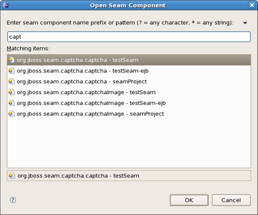Click the help question mark icon
The width and height of the screenshot is (258, 215).
pyautogui.click(x=13, y=200)
